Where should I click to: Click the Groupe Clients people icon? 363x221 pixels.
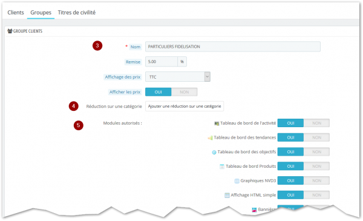pos(10,31)
